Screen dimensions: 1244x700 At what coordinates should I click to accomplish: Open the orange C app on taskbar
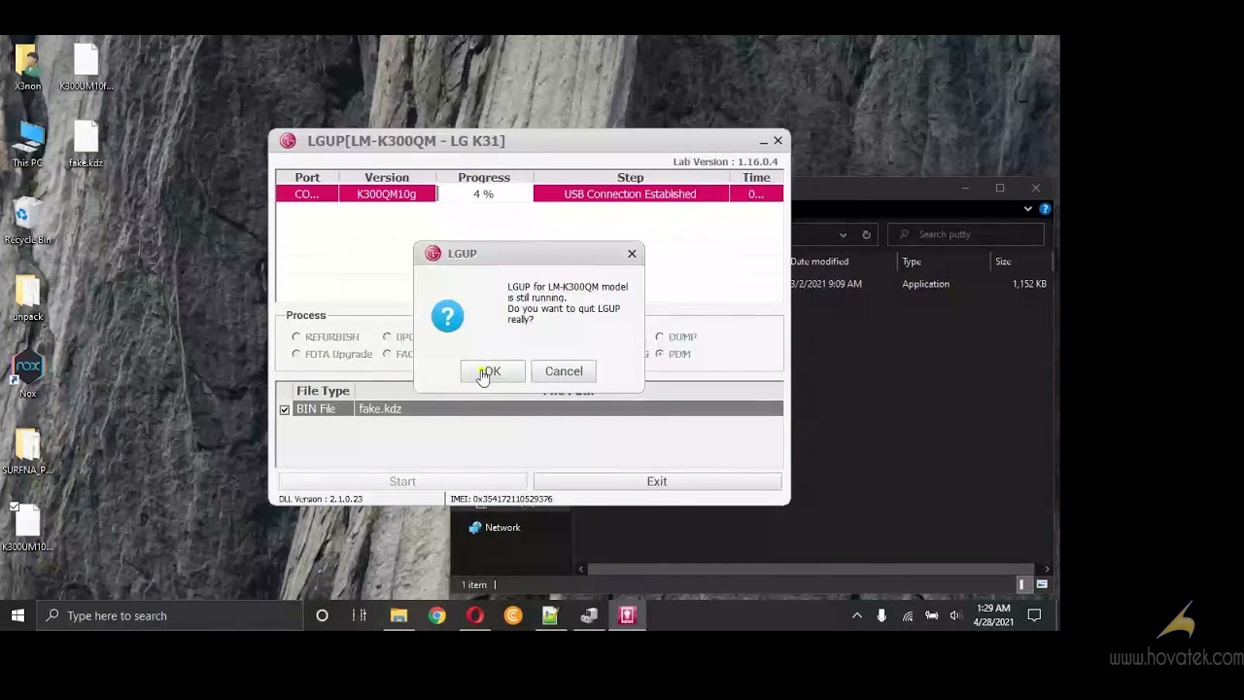pos(512,615)
